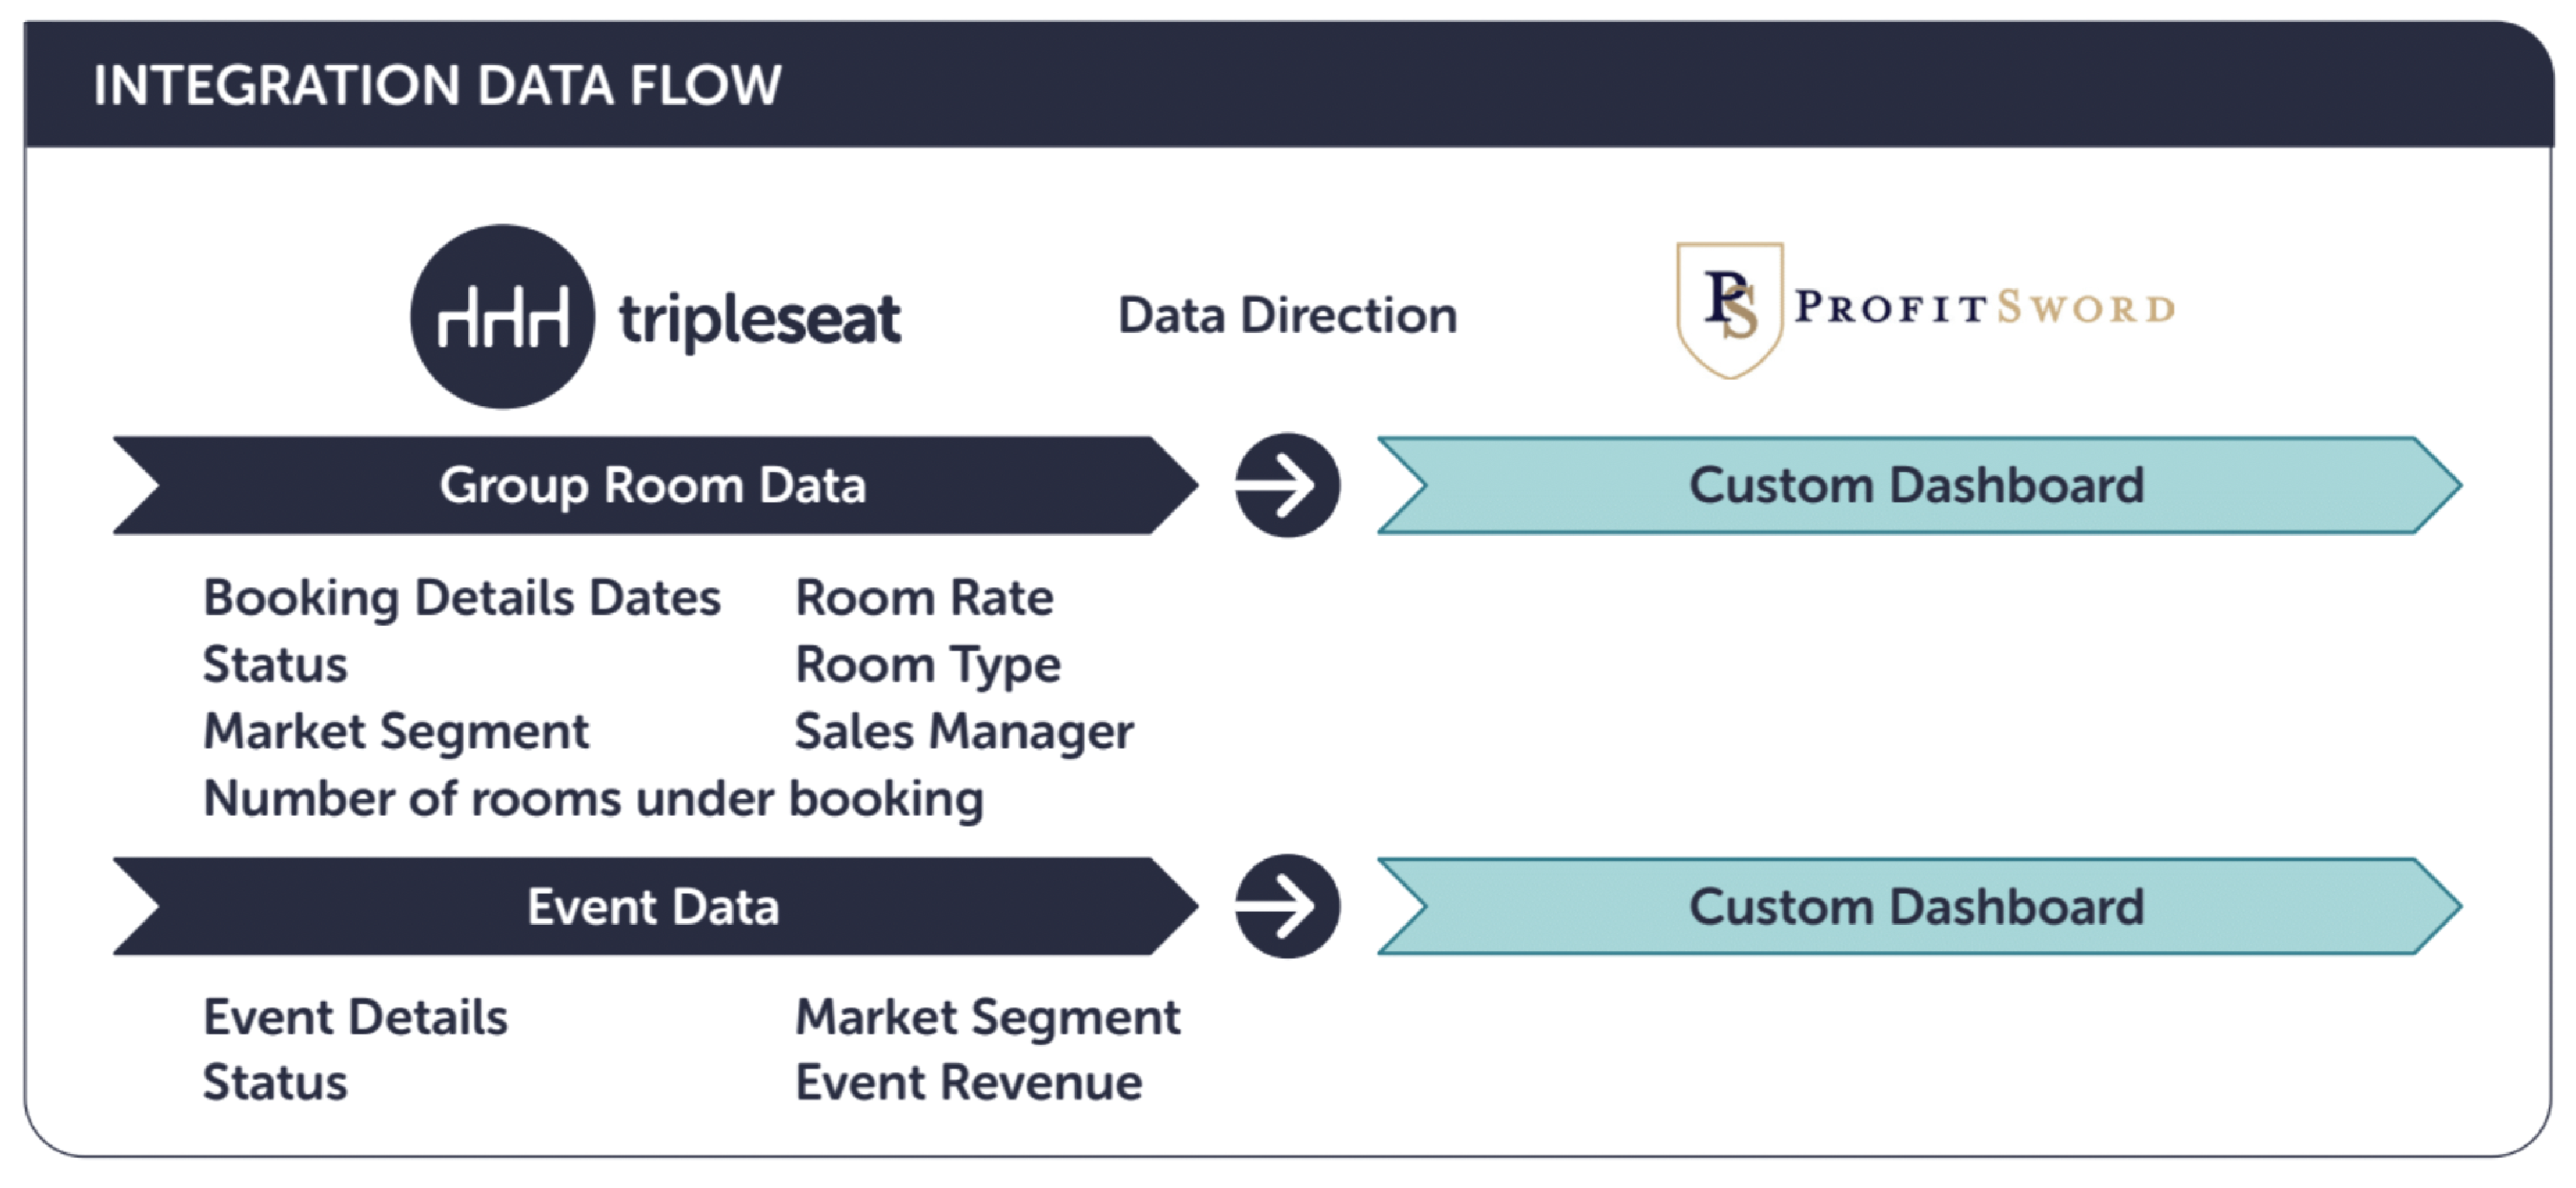Click the ProfitSword wordmark text

pos(1985,308)
